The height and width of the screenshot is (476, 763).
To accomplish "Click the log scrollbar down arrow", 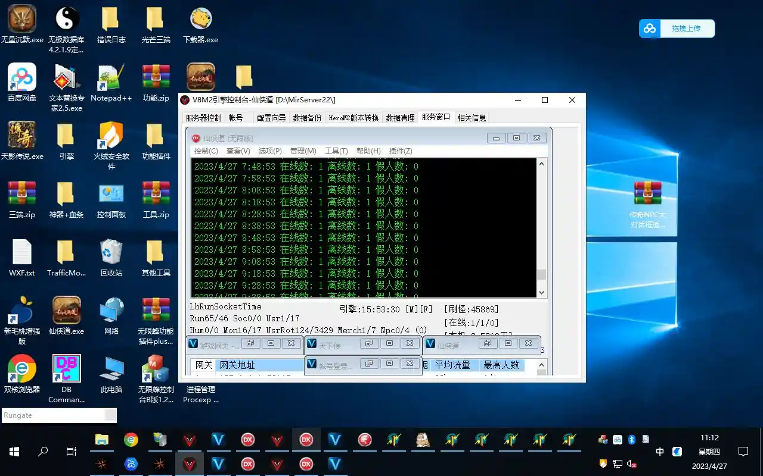I will 541,292.
